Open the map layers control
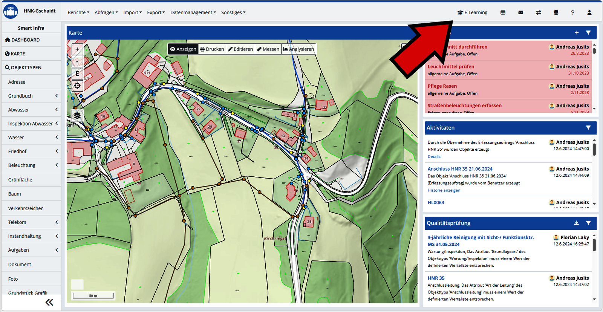Viewport: 603px width, 312px height. coord(77,116)
